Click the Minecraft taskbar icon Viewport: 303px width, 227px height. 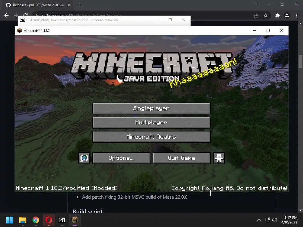coord(75,220)
